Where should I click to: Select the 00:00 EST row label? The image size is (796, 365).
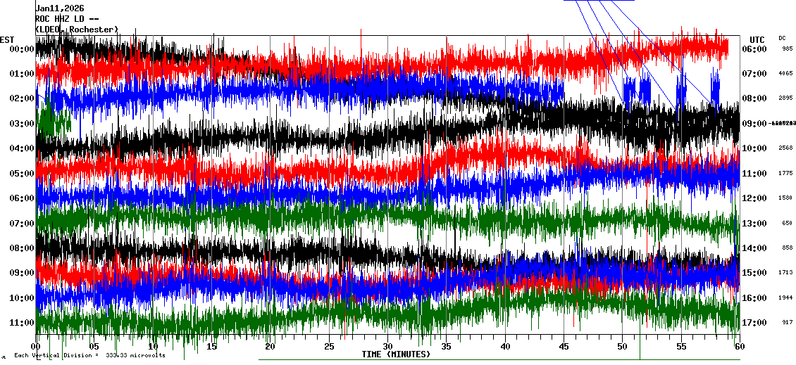coord(20,49)
